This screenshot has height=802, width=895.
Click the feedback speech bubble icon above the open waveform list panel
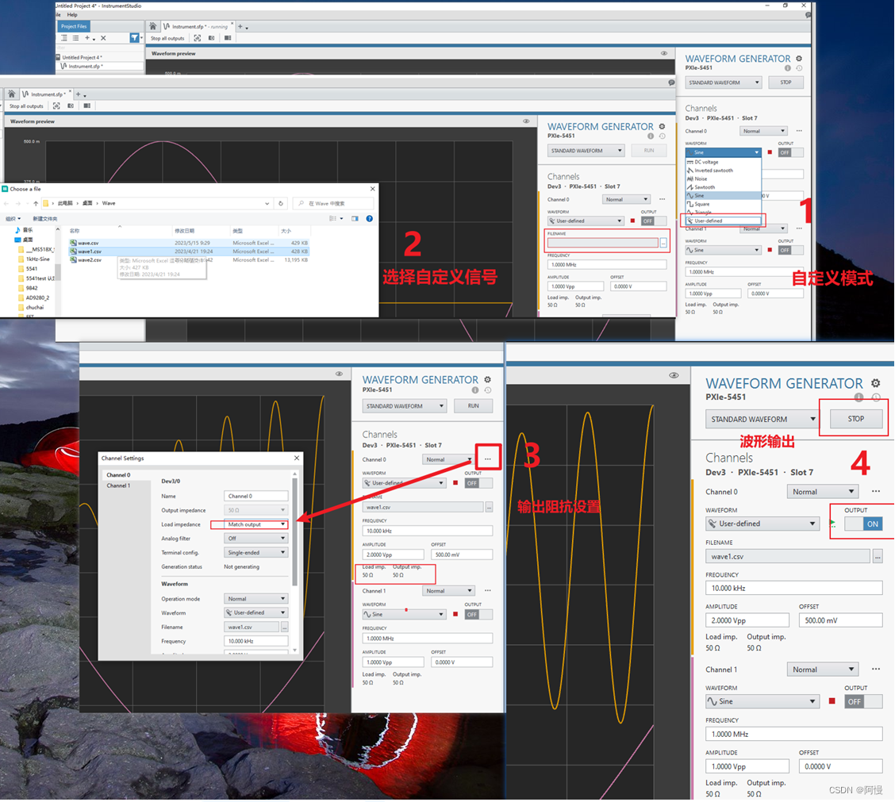pos(808,15)
